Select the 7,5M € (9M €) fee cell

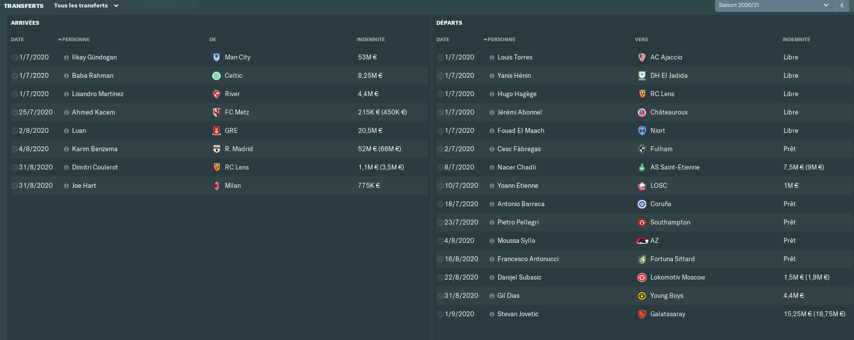point(804,168)
